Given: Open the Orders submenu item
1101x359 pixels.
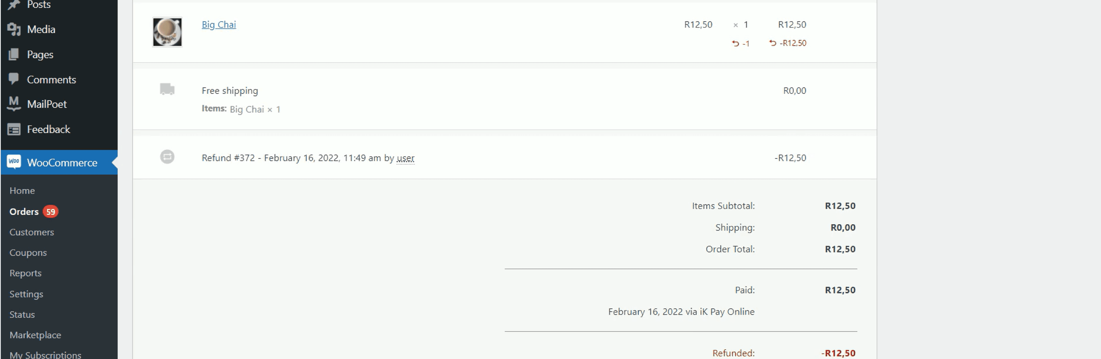Looking at the screenshot, I should point(24,212).
